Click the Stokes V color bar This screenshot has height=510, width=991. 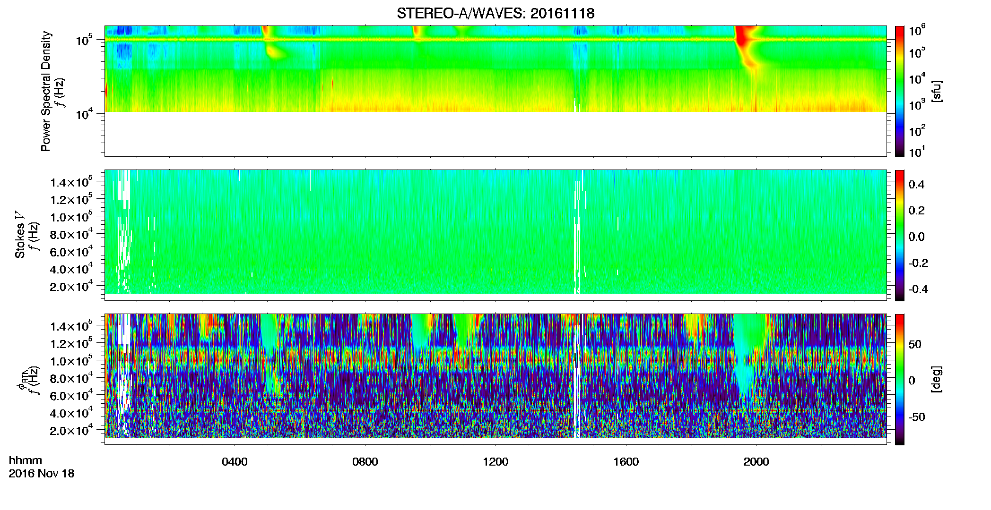click(x=900, y=235)
